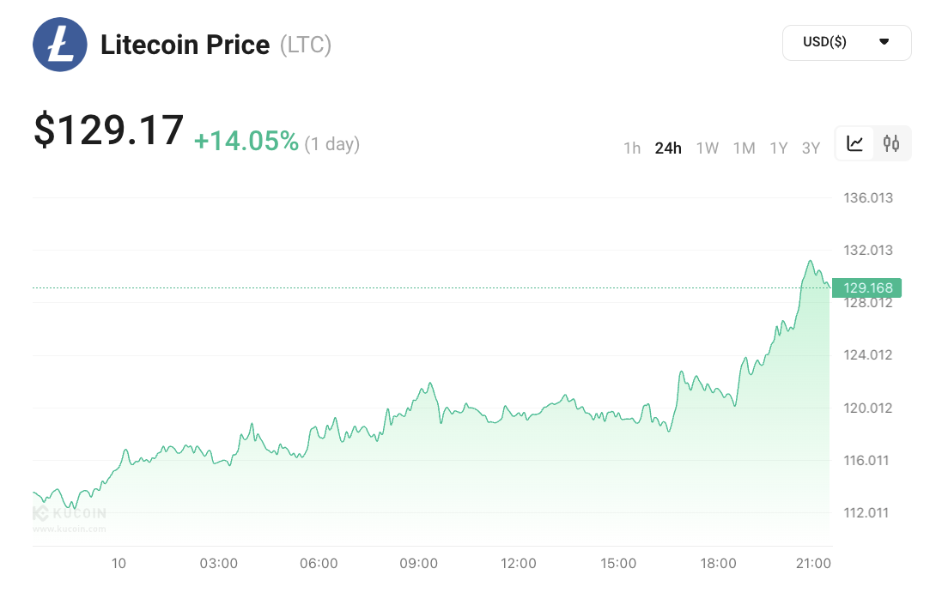Select the 1M time range
The height and width of the screenshot is (611, 936).
(744, 148)
